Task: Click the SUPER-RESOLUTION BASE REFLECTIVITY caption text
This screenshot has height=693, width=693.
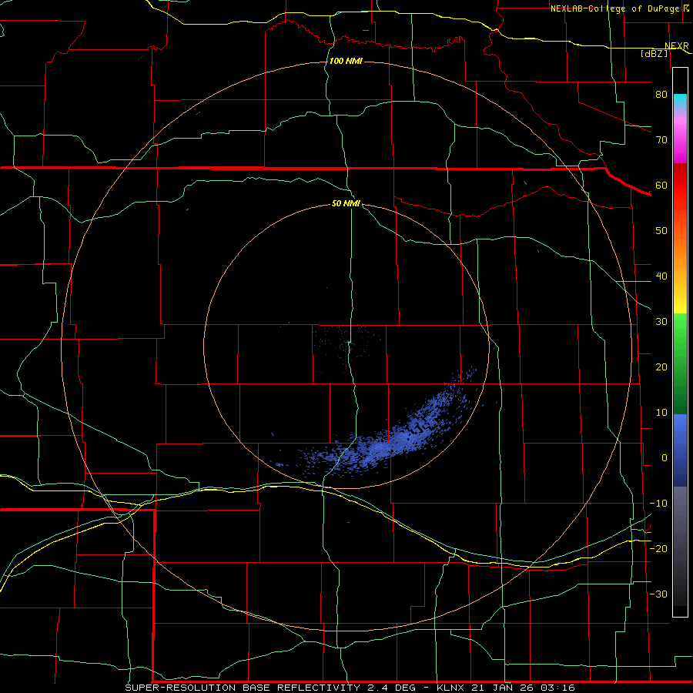Action: point(242,688)
